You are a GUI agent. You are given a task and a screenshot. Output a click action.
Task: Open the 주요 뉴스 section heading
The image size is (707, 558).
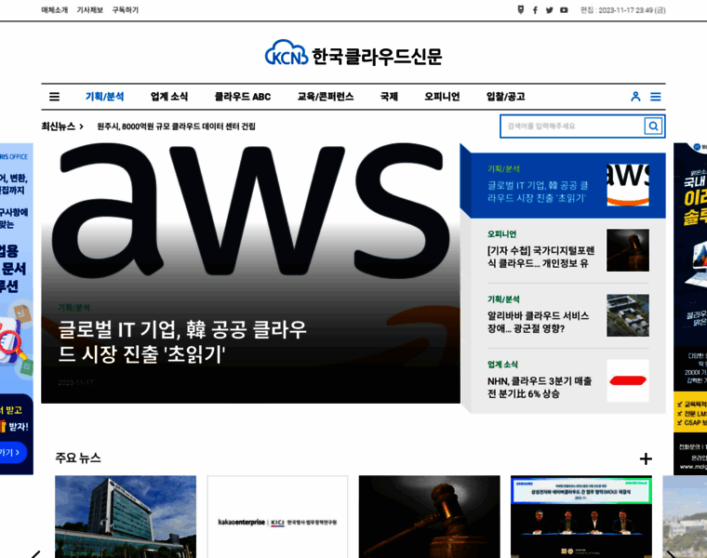click(78, 458)
